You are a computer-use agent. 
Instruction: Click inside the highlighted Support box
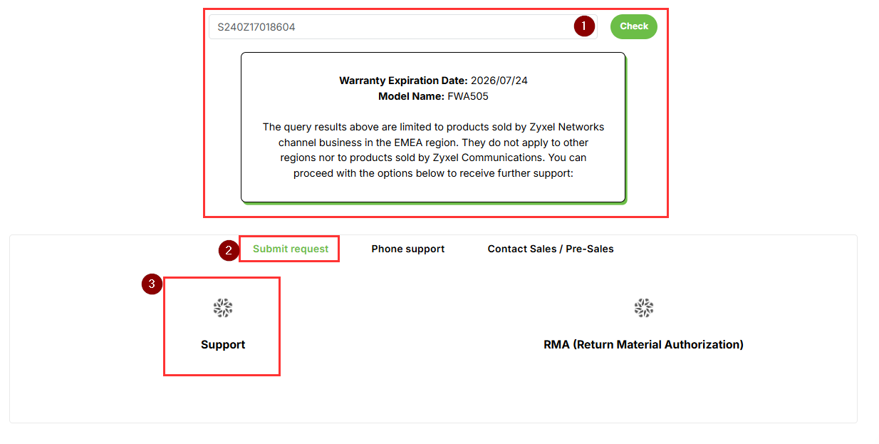coord(223,326)
